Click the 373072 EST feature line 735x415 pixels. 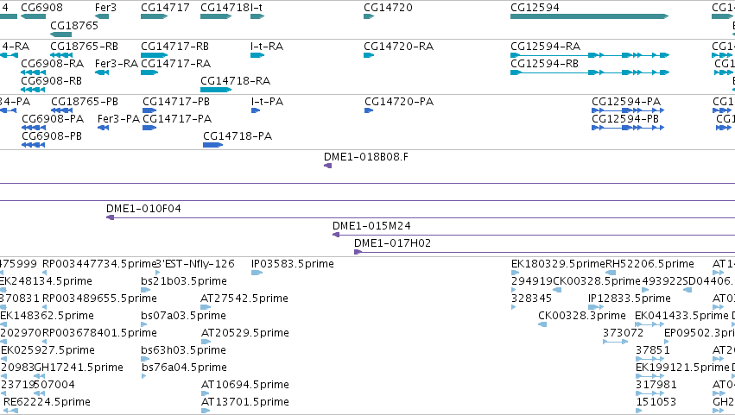click(616, 342)
